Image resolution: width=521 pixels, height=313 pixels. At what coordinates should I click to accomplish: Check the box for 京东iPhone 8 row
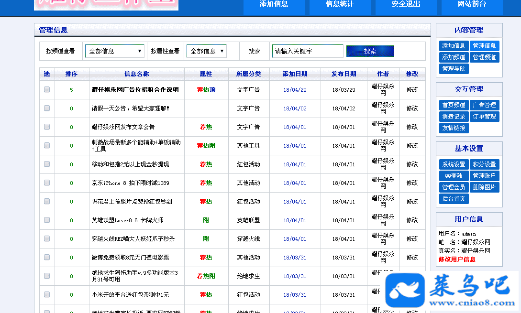click(47, 183)
